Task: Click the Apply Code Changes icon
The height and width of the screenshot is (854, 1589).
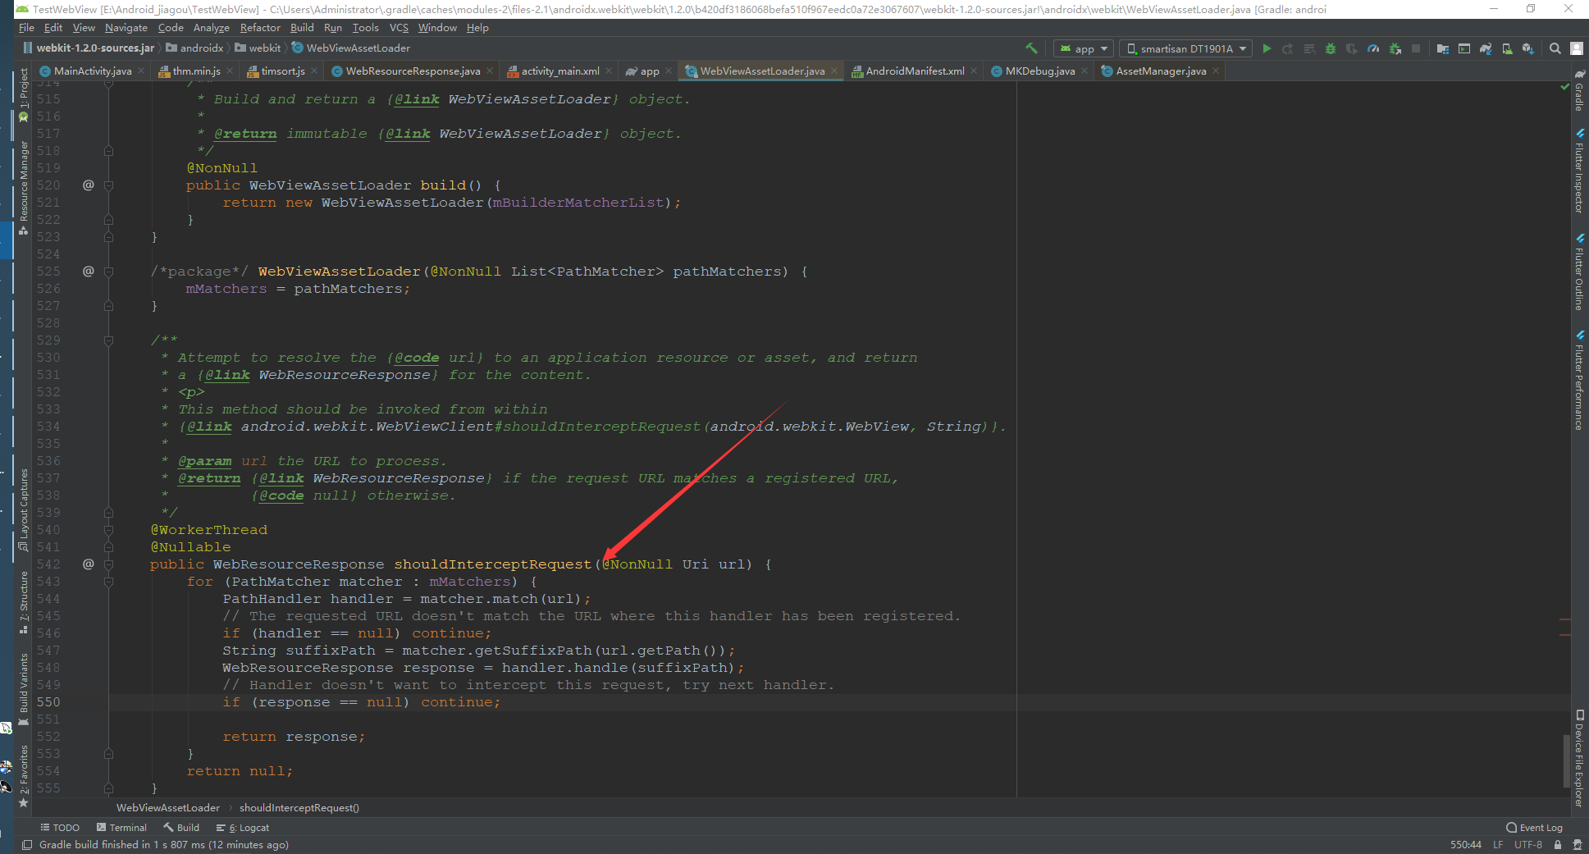Action: [1309, 48]
